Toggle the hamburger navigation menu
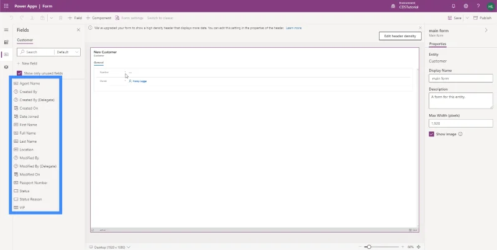Viewport: 497px width, 250px height. (x=6, y=30)
